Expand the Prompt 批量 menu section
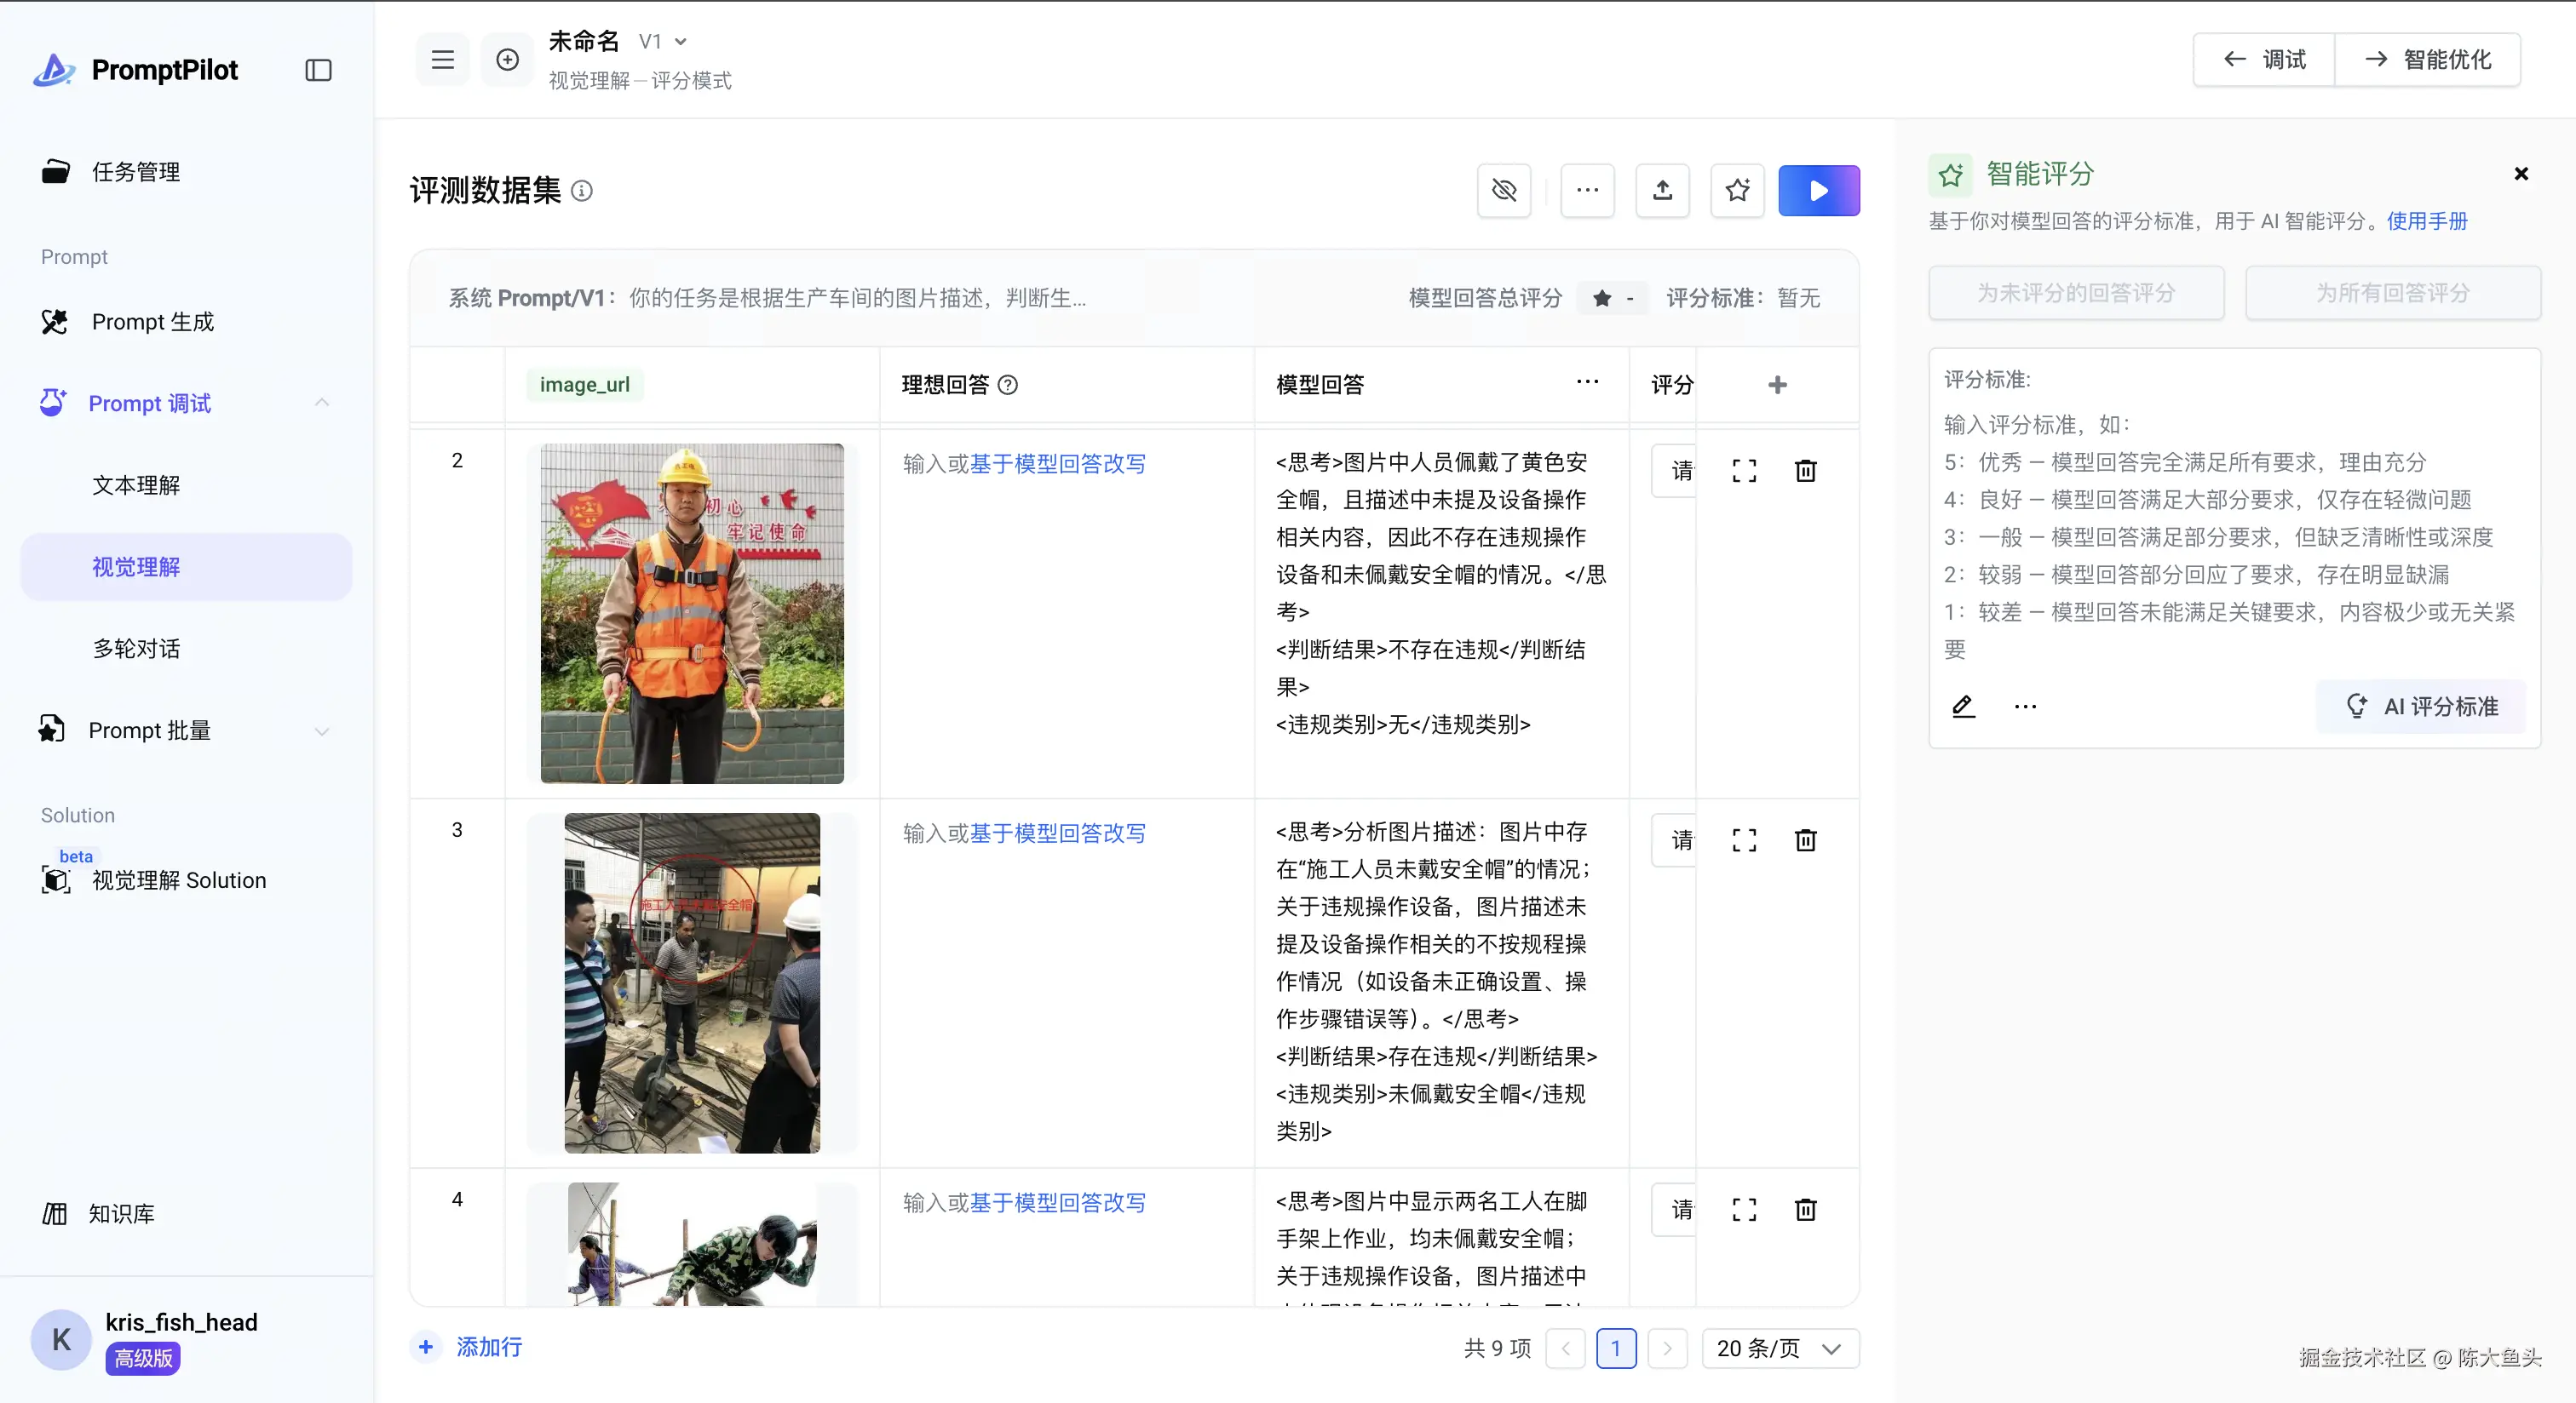 click(x=321, y=730)
